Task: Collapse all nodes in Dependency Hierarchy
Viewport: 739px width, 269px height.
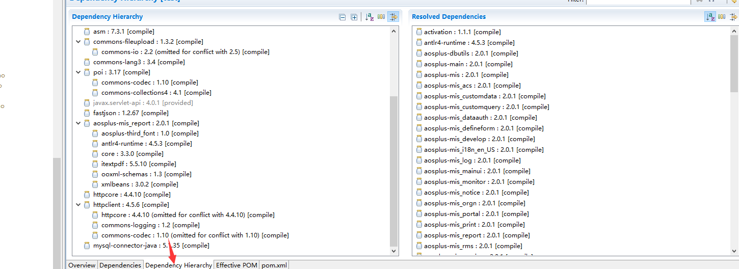Action: [x=342, y=17]
